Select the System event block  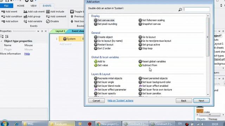pyautogui.click(x=70, y=39)
